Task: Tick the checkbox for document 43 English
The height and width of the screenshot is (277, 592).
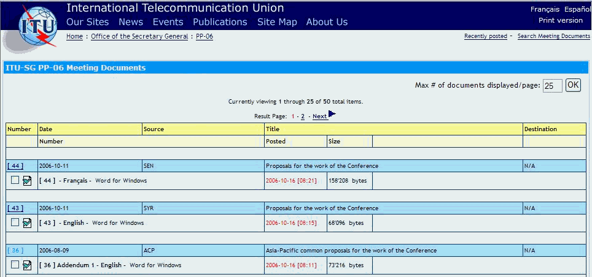Action: [15, 222]
